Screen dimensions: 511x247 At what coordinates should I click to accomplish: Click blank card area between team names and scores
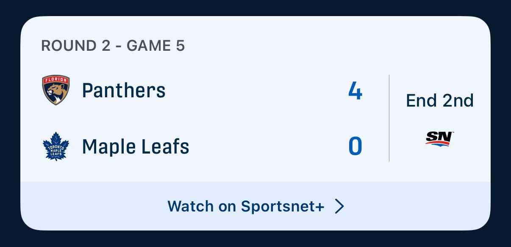263,118
